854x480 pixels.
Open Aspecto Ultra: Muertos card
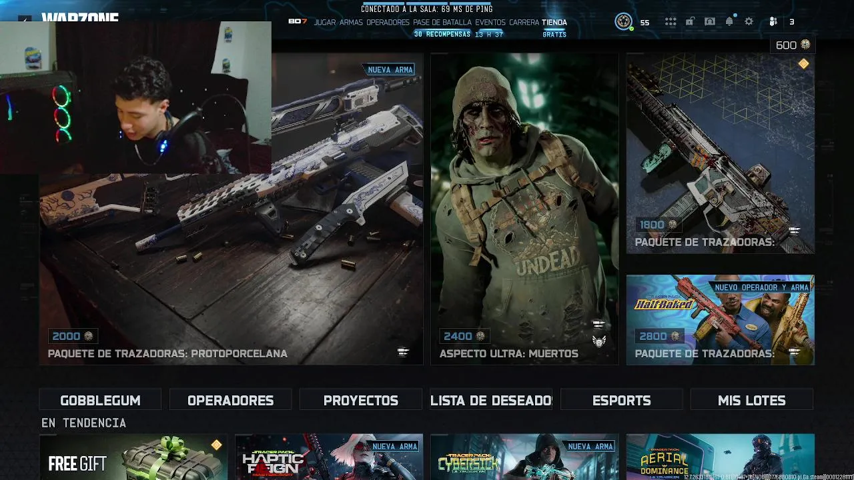524,209
